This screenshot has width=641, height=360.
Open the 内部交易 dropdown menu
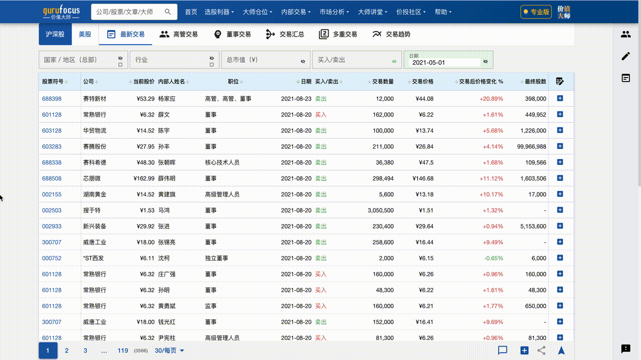(x=296, y=12)
